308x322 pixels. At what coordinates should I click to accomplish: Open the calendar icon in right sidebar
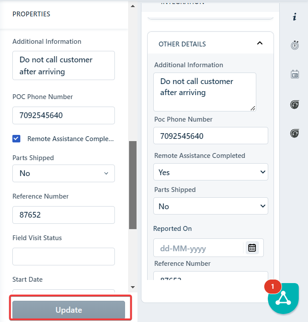[295, 74]
